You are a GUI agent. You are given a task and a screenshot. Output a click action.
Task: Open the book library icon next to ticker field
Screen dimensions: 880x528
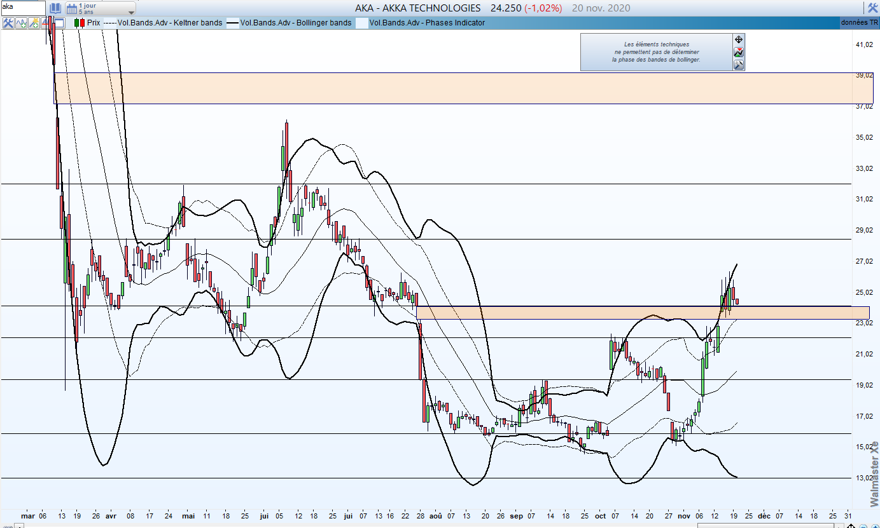click(x=55, y=8)
